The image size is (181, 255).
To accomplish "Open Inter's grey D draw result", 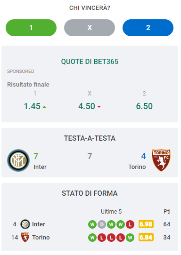I will (x=102, y=224).
